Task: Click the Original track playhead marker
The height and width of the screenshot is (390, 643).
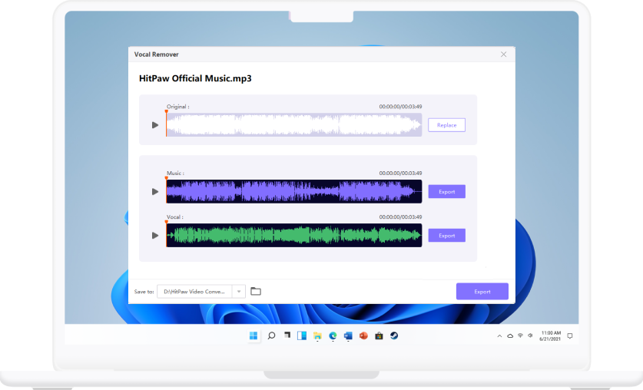Action: tap(166, 111)
